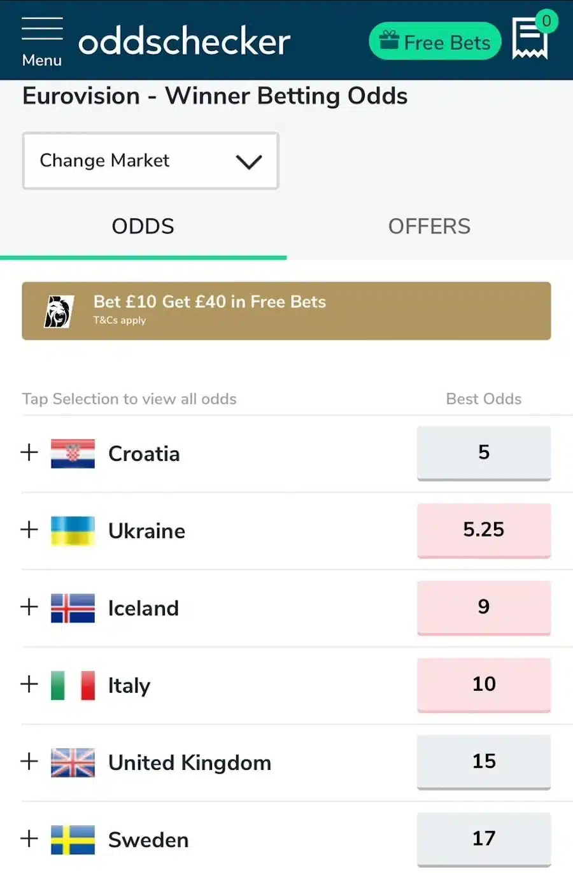Image resolution: width=573 pixels, height=873 pixels.
Task: Click the BetMGM lion logo icon
Action: [59, 311]
